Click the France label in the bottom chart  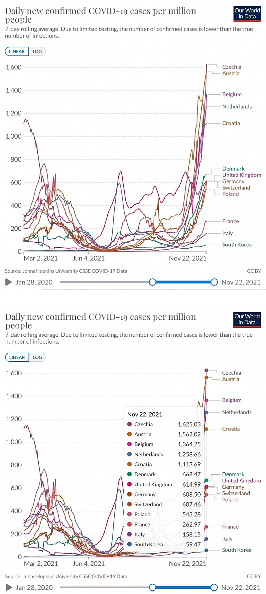[230, 527]
